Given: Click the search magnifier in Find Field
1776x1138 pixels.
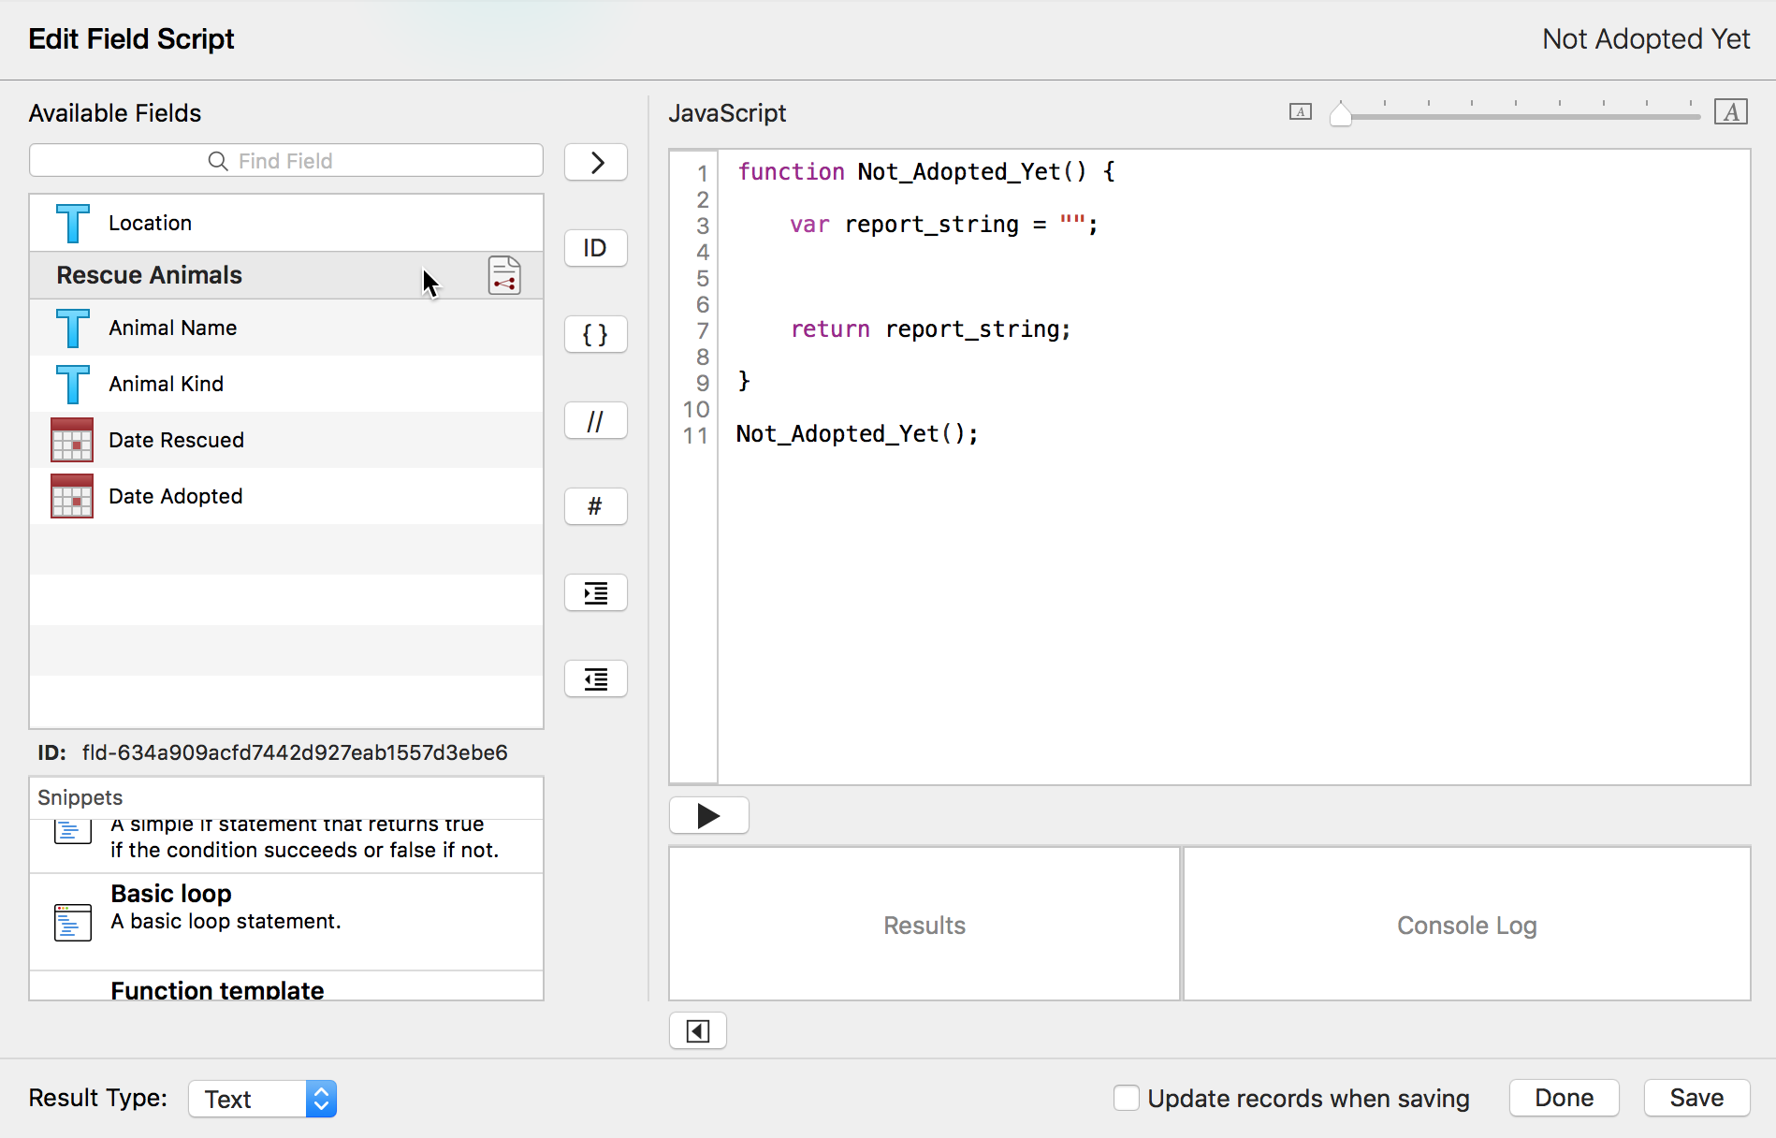Looking at the screenshot, I should [x=217, y=161].
